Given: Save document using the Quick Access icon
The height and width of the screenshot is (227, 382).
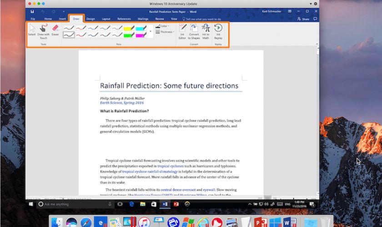Looking at the screenshot, I should pos(32,11).
